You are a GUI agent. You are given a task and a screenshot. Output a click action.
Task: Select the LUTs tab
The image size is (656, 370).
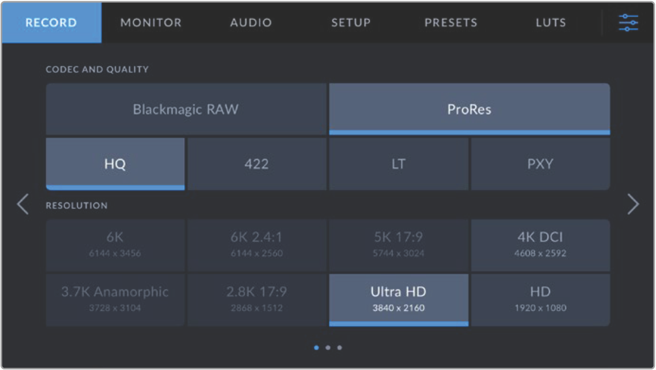[x=550, y=23]
